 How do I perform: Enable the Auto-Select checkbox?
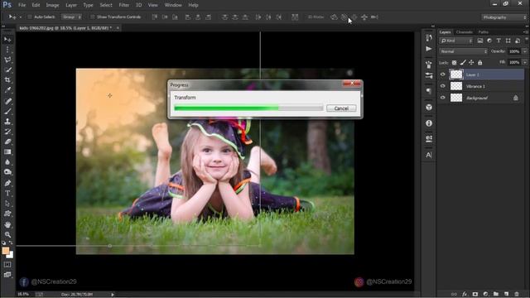pos(30,17)
